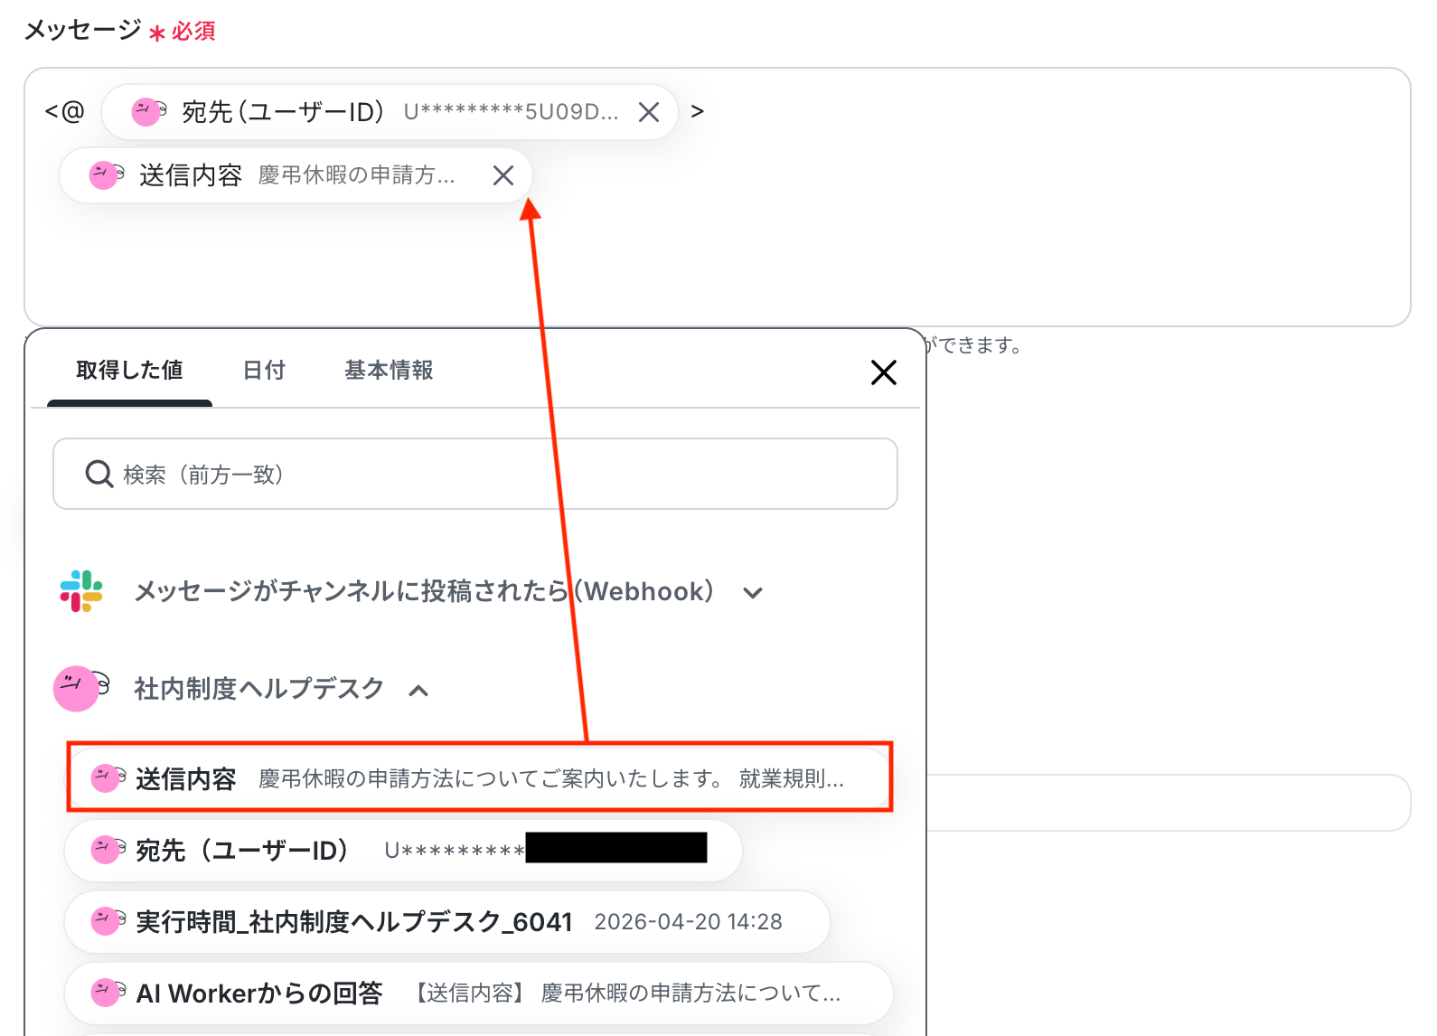
Task: Remove the 送信内容 chip from message
Action: (503, 175)
